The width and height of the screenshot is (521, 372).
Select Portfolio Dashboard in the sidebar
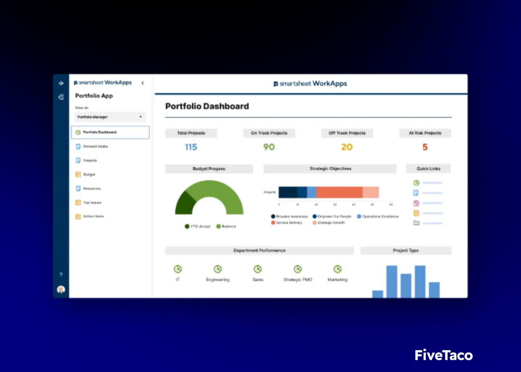(x=110, y=132)
